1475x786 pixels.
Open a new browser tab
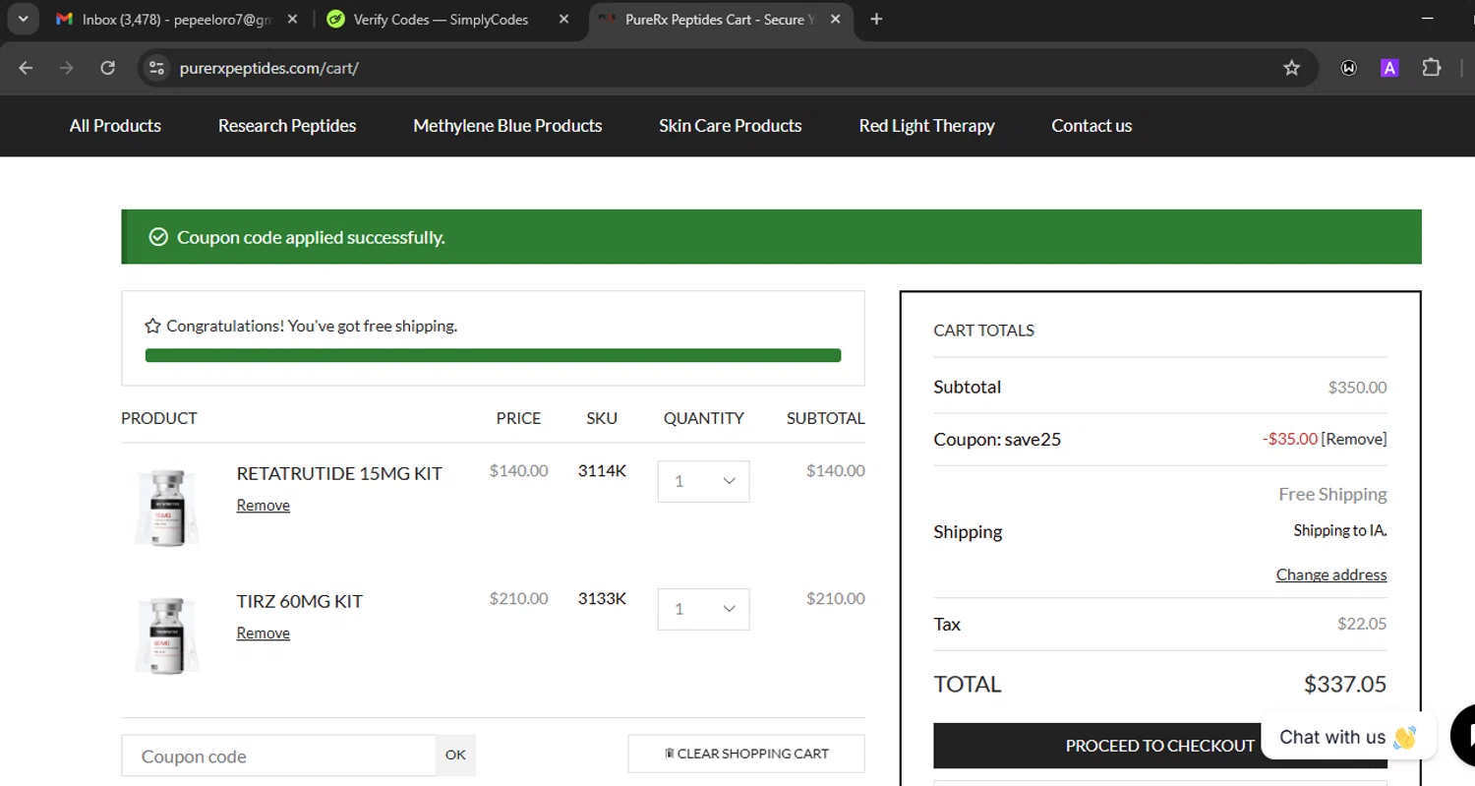(x=876, y=20)
